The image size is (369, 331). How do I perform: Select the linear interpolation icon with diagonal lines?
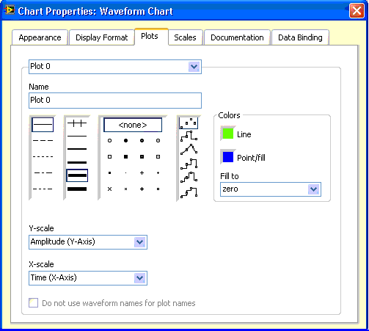(x=189, y=149)
